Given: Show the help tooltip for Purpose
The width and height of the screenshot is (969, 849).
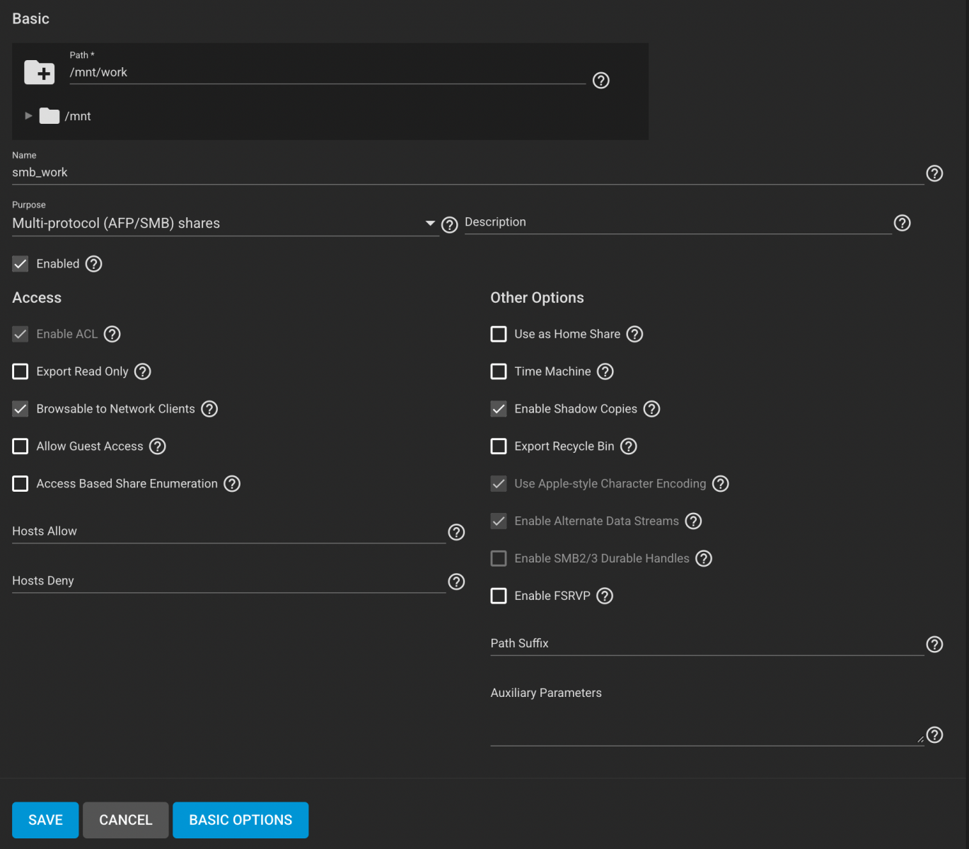Looking at the screenshot, I should coord(450,224).
